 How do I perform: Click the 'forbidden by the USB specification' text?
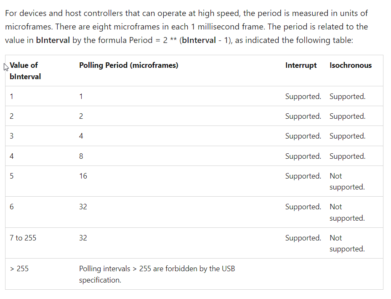[157, 274]
